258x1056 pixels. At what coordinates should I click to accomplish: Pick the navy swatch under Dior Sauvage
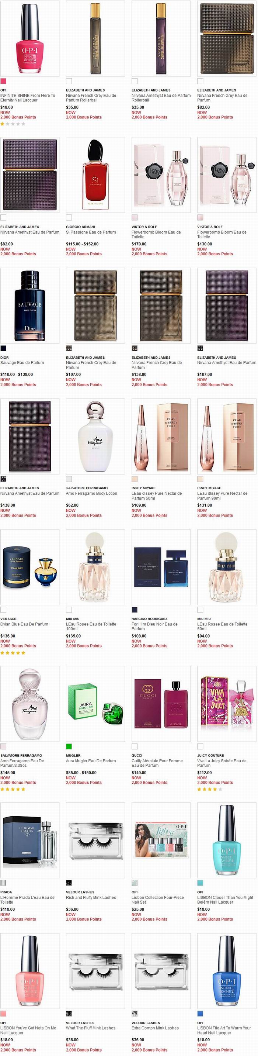pyautogui.click(x=3, y=348)
